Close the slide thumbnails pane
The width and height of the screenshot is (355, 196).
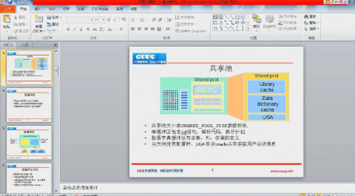[56, 45]
